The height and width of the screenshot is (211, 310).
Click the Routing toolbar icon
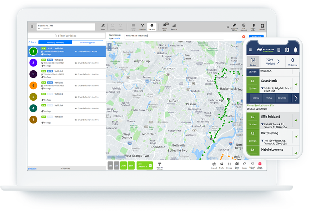(x=142, y=27)
